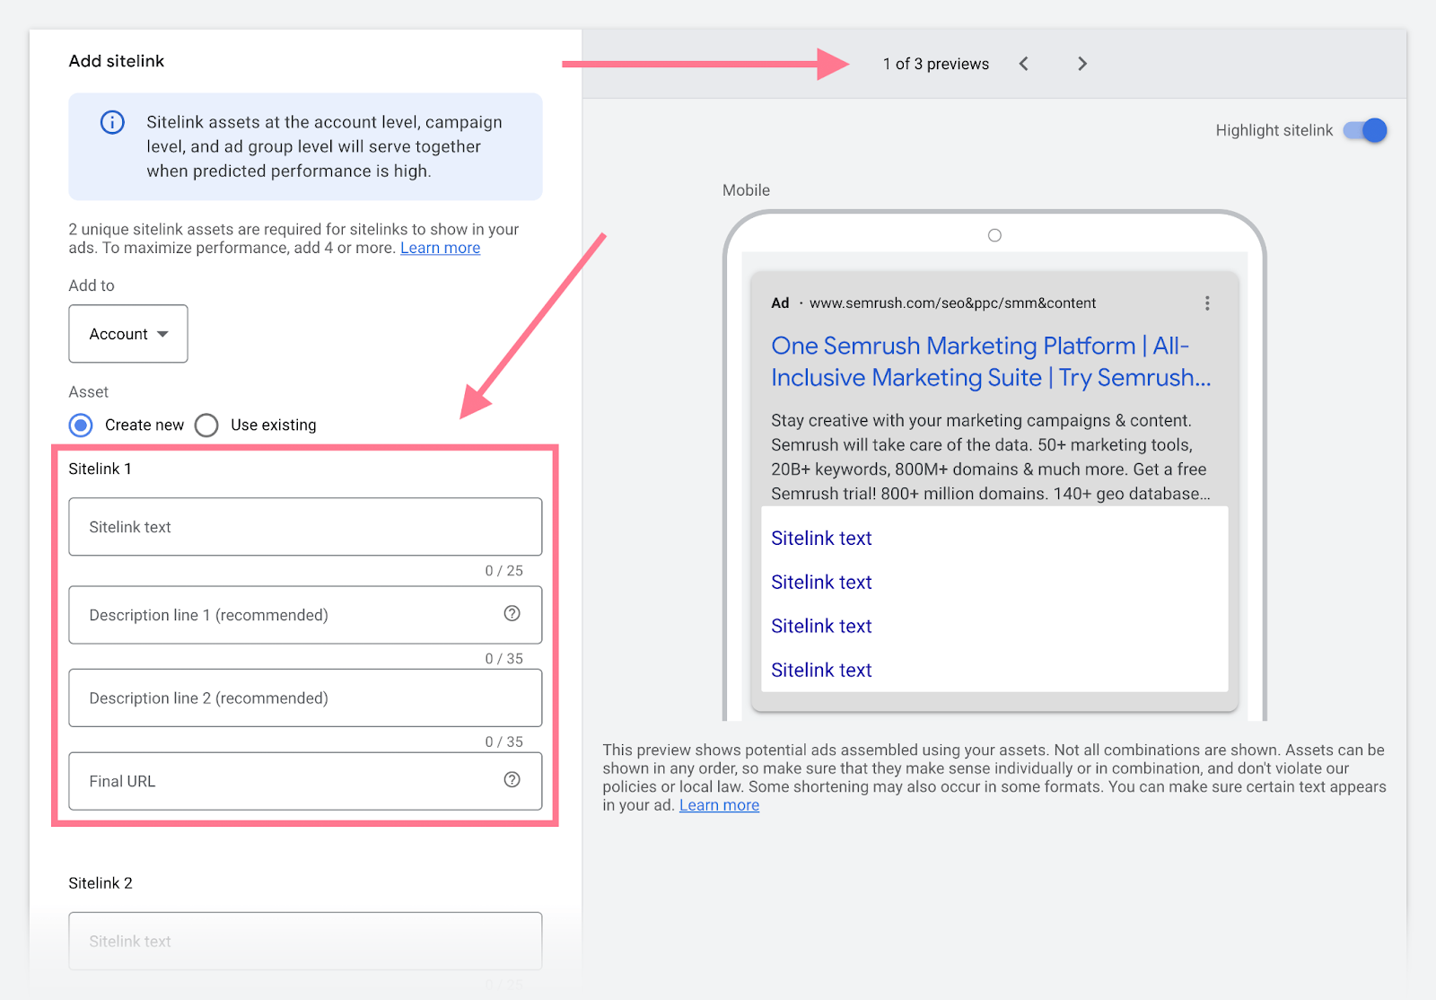This screenshot has height=1000, width=1436.
Task: Click Learn more in the preview disclaimer
Action: click(x=718, y=805)
